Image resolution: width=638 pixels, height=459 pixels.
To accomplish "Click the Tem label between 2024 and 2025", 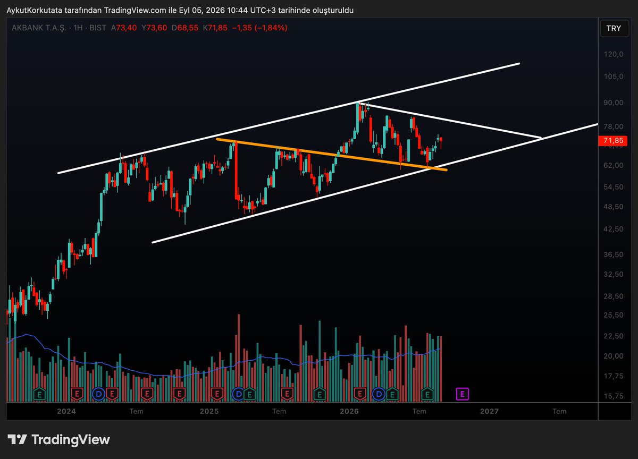I will tap(137, 411).
